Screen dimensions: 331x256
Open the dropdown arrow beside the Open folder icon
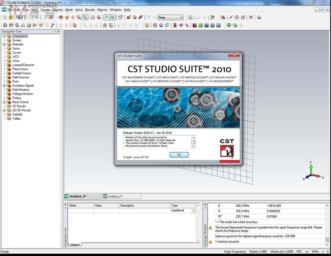pyautogui.click(x=16, y=17)
